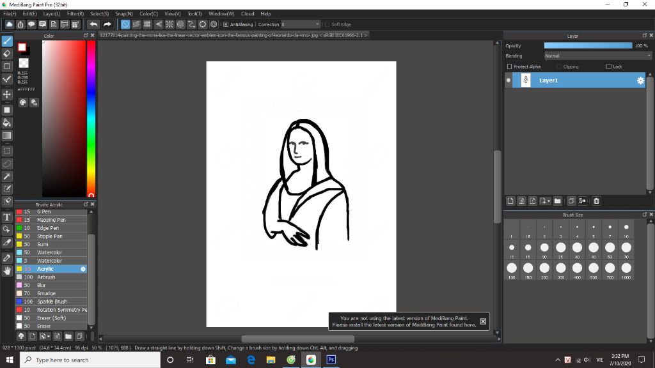Duplicate layer icon in Layer panel
Image resolution: width=655 pixels, height=368 pixels.
(571, 201)
